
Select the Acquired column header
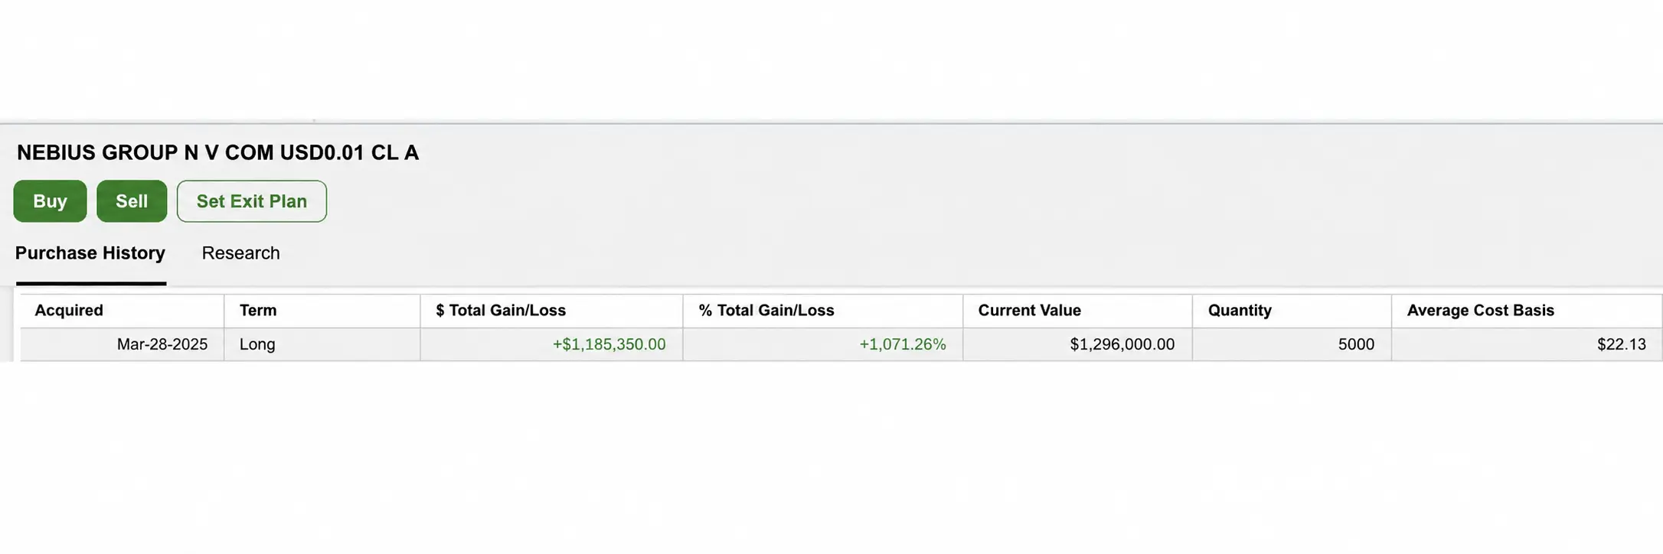pyautogui.click(x=69, y=311)
